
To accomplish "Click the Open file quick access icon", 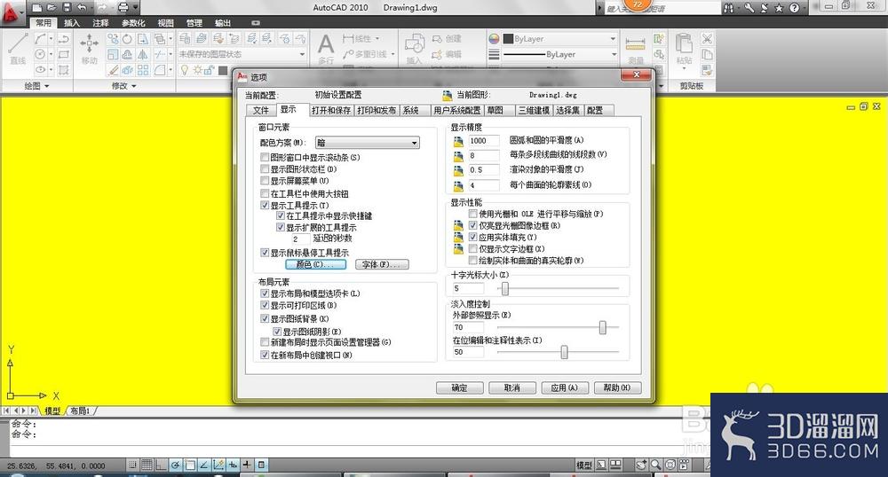I will (x=52, y=8).
